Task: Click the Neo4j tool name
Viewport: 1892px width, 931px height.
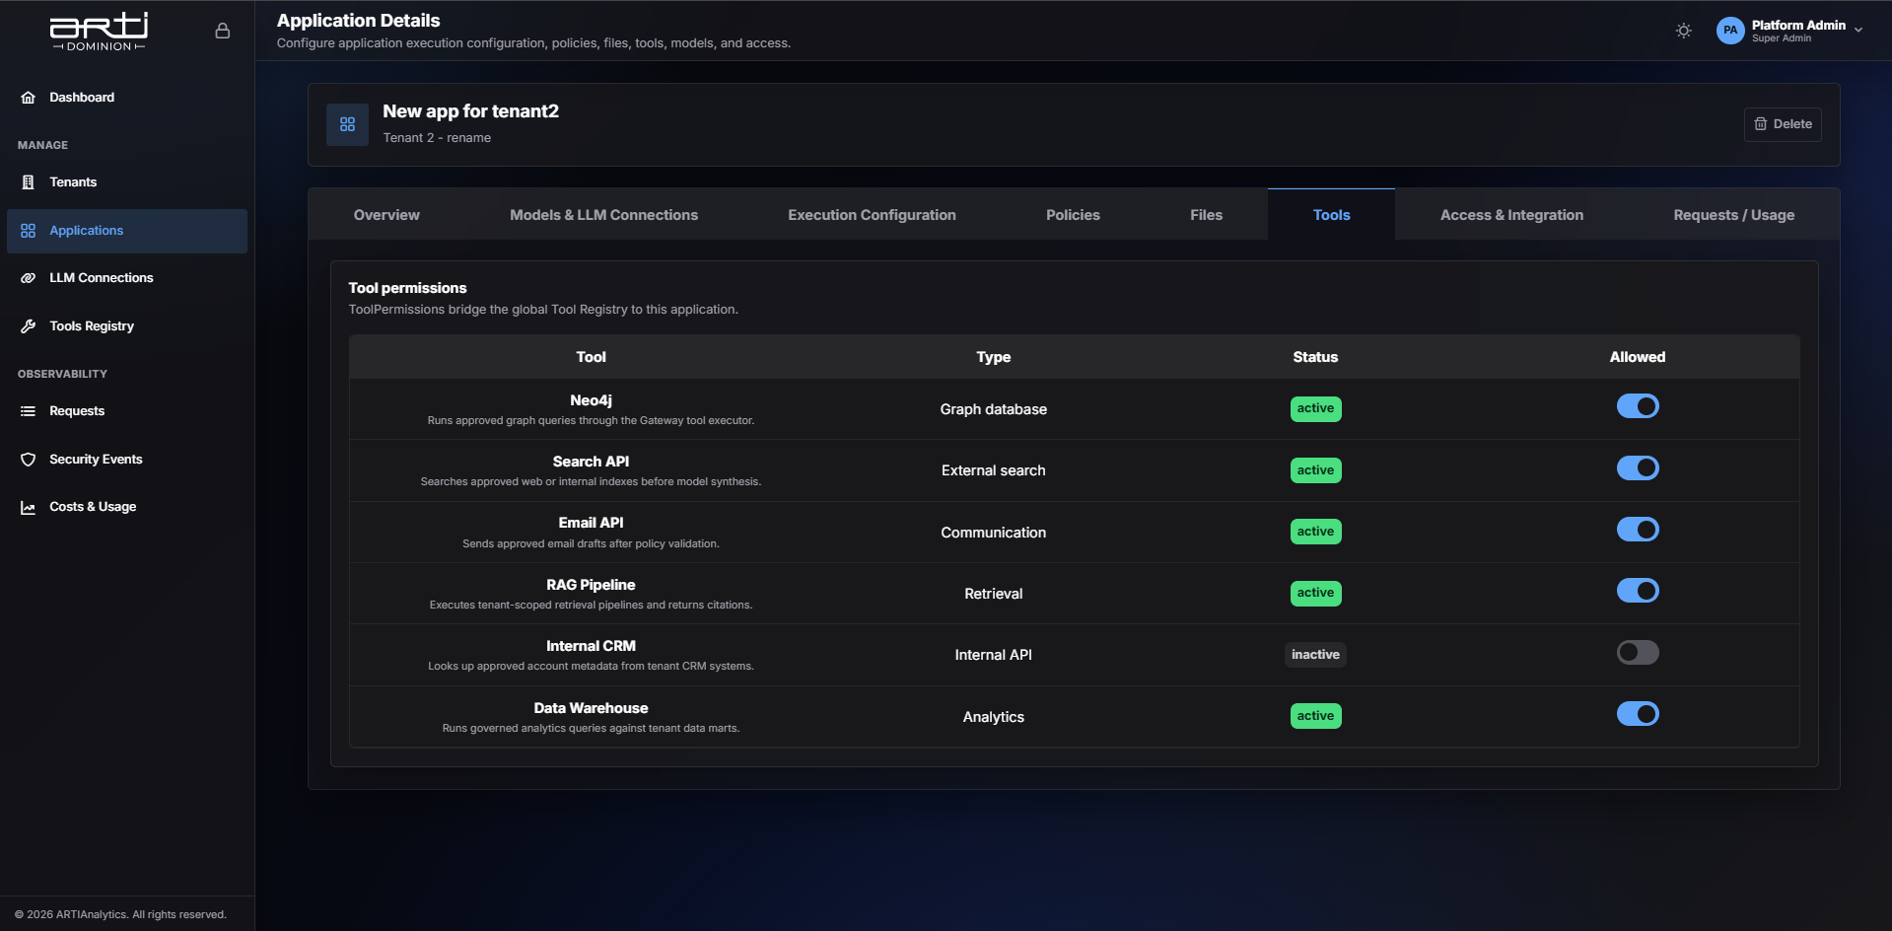Action: click(591, 400)
